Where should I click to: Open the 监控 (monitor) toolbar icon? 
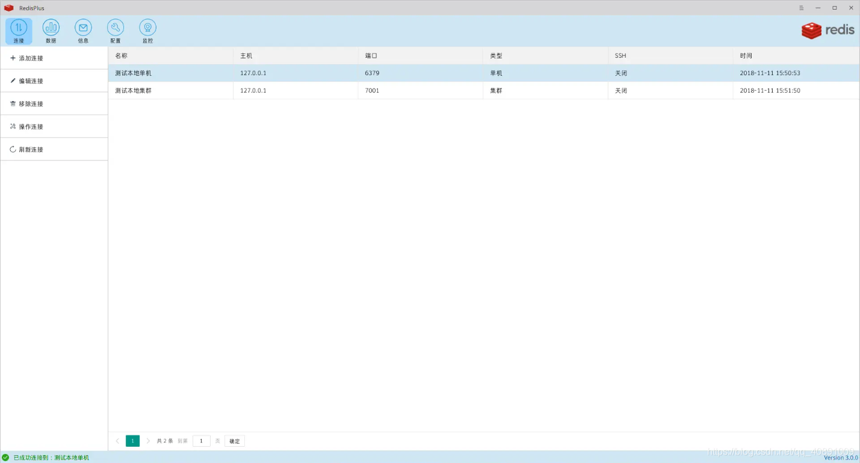[147, 31]
